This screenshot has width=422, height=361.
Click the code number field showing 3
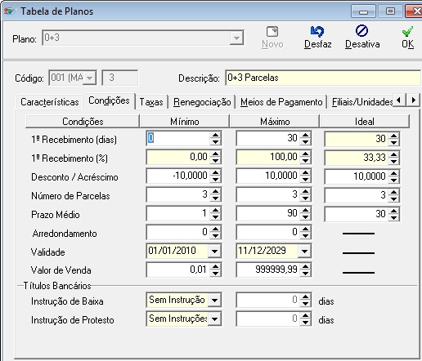click(119, 78)
